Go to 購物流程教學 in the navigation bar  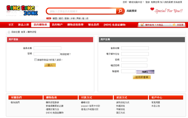[75, 25]
